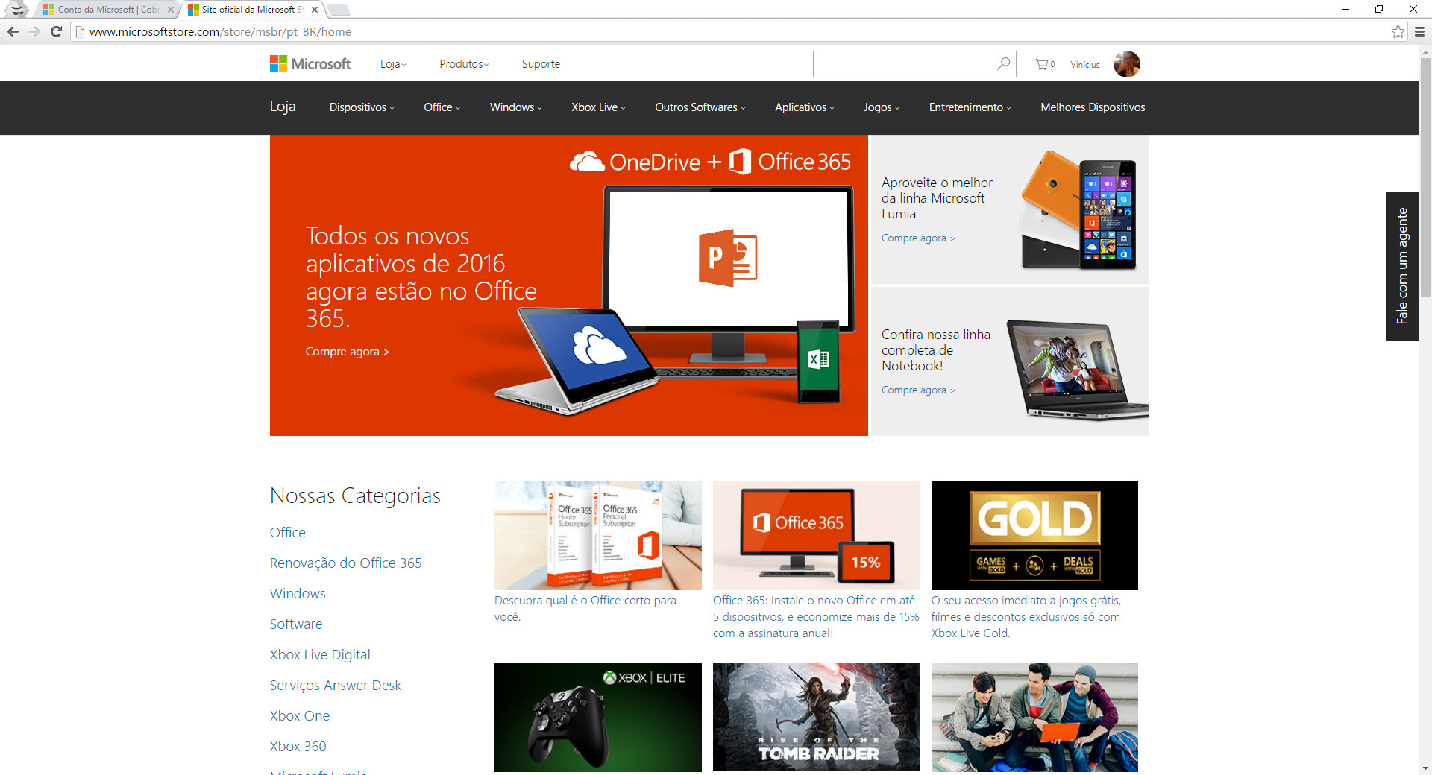Click scrollbar down arrow
Viewport: 1432px width, 775px height.
pyautogui.click(x=1425, y=768)
